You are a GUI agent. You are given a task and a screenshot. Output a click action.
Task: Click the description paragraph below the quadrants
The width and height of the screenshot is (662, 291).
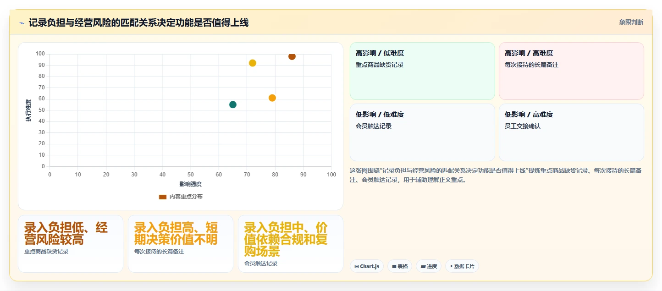coord(496,175)
